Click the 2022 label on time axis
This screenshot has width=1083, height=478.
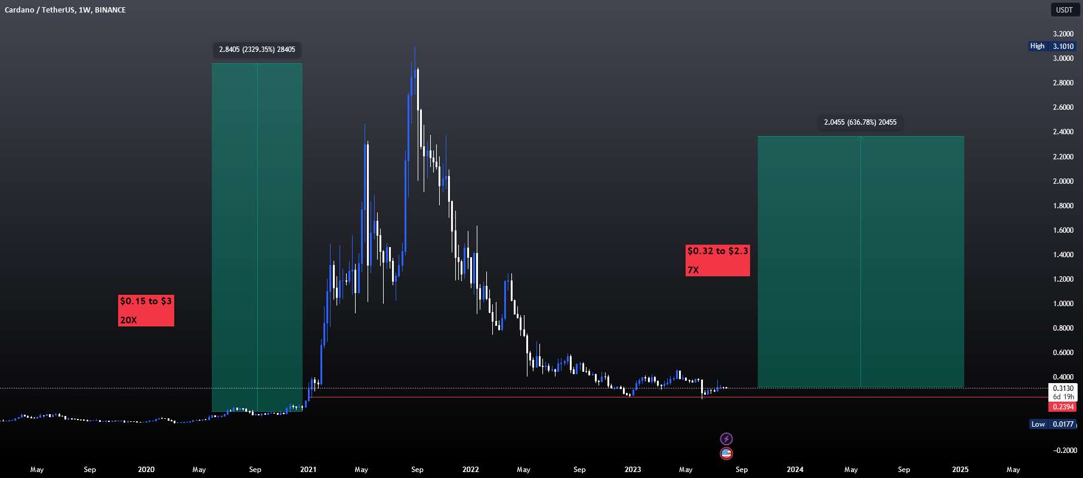(471, 470)
